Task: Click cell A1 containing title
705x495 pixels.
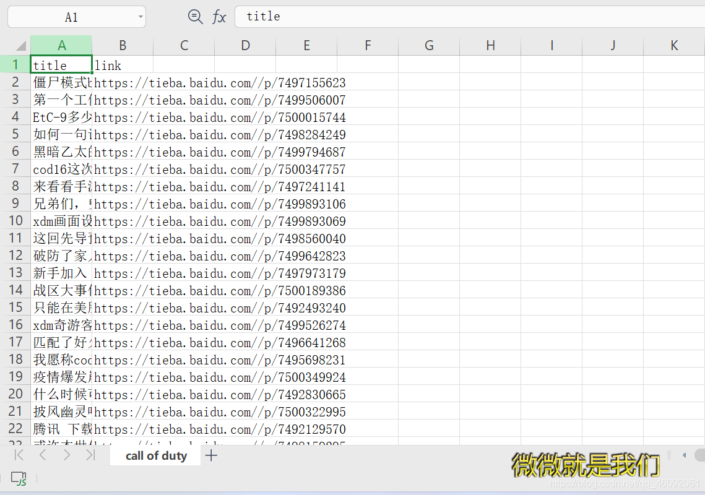Action: [x=62, y=65]
